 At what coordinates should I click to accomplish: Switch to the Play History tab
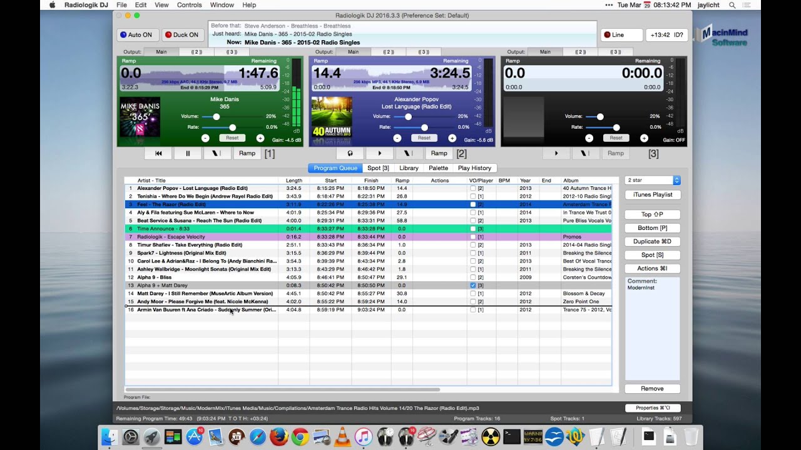tap(475, 168)
